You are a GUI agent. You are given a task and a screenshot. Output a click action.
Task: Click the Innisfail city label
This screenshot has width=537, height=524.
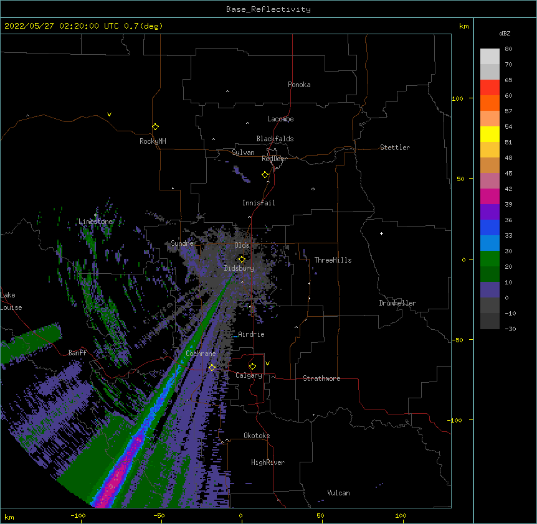click(259, 203)
